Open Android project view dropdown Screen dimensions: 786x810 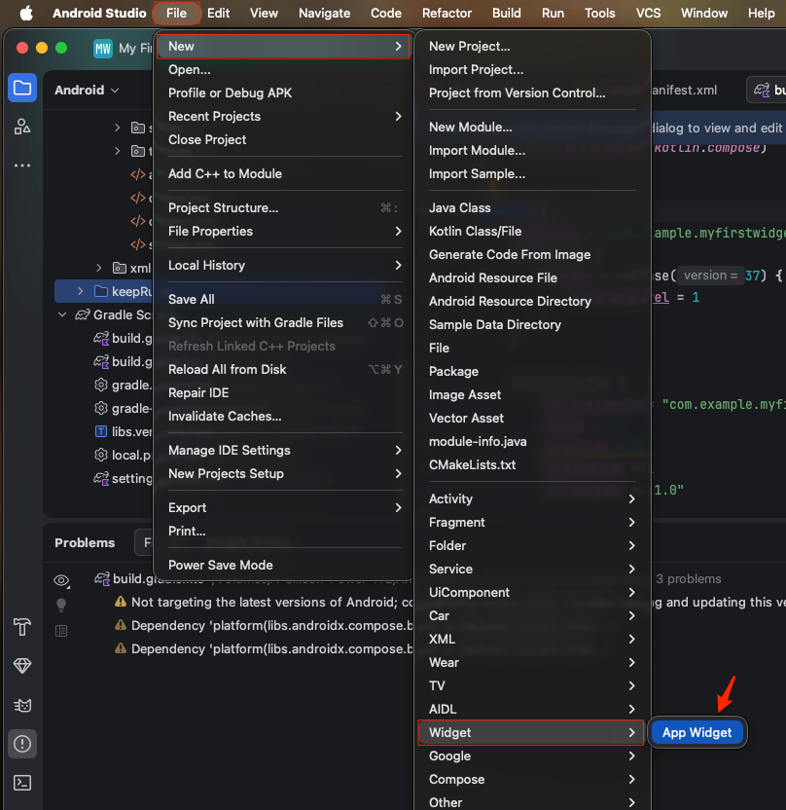tap(87, 90)
